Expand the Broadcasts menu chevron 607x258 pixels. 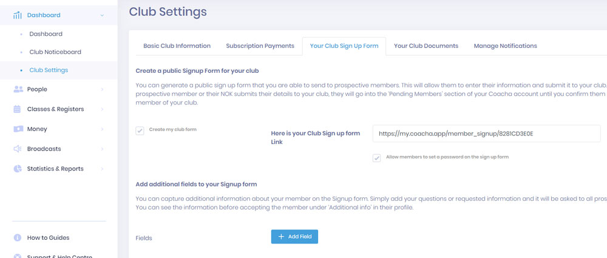coord(102,149)
